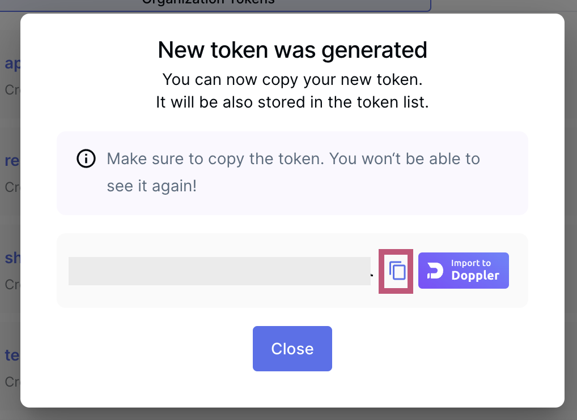The width and height of the screenshot is (577, 420).
Task: Select the background token starting with 'te'
Action: (x=12, y=355)
